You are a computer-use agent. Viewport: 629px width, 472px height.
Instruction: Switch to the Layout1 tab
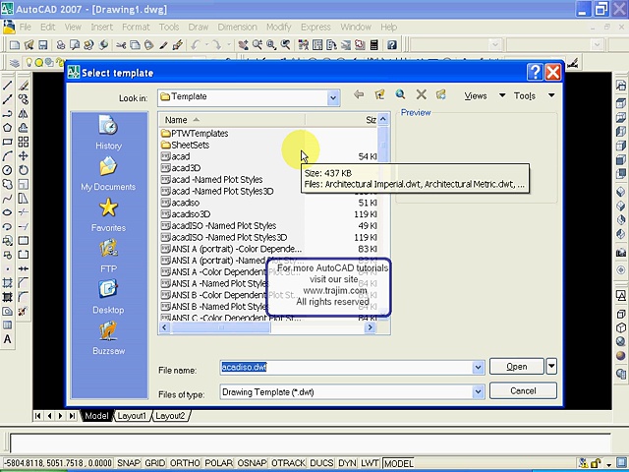point(132,416)
